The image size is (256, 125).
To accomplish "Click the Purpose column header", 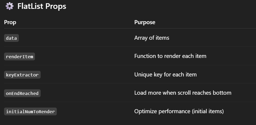I will coord(145,22).
